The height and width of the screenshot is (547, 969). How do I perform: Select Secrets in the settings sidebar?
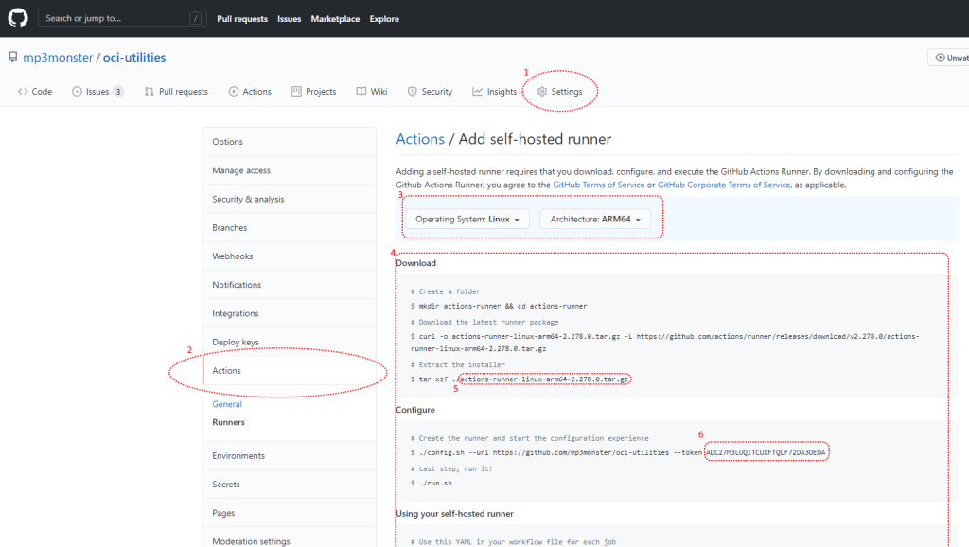[x=226, y=485]
